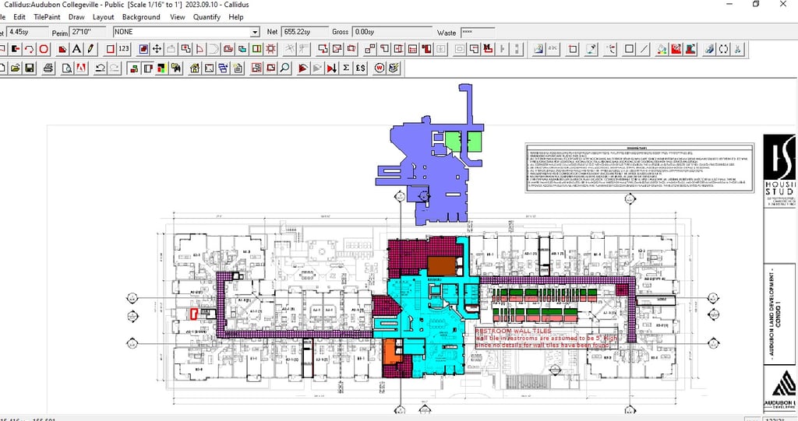Select the brown rectangle room in plan
This screenshot has height=421, width=798.
pyautogui.click(x=443, y=266)
